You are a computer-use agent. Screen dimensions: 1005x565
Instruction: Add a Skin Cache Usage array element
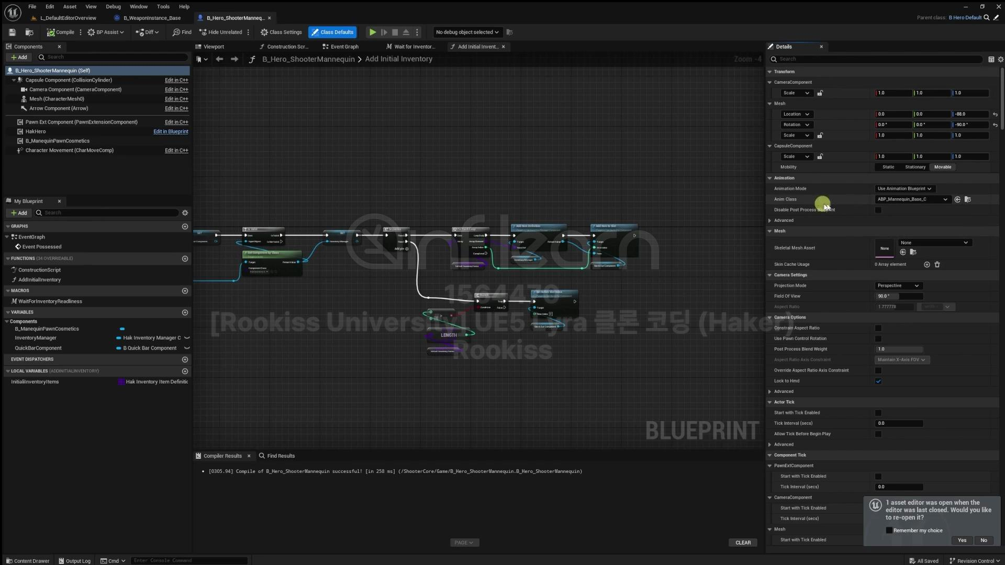[x=926, y=265]
